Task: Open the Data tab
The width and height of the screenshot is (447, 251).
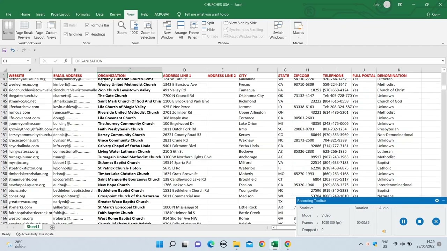Action: pos(100,14)
